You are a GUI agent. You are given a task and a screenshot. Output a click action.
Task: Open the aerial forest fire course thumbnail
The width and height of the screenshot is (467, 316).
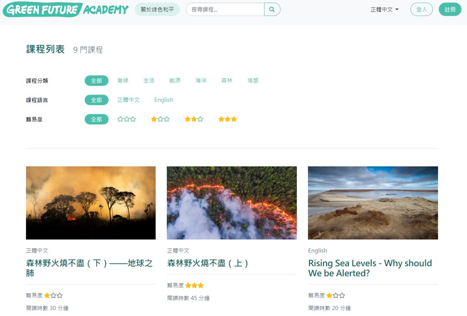point(232,203)
